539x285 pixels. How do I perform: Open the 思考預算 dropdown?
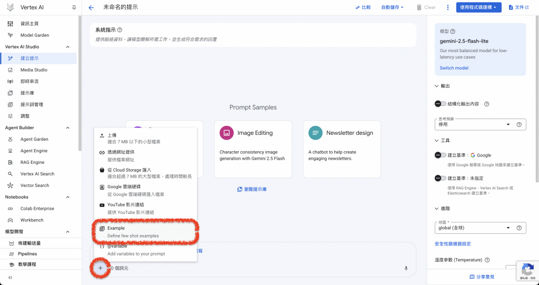pos(473,124)
